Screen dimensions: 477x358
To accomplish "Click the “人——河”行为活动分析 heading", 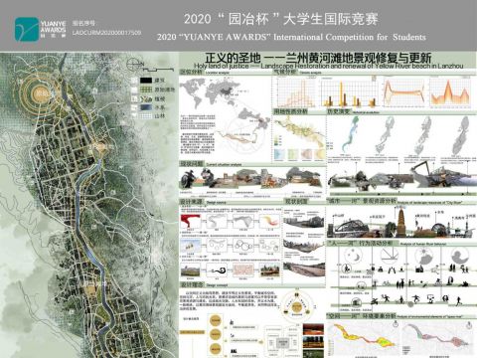I will pos(360,244).
